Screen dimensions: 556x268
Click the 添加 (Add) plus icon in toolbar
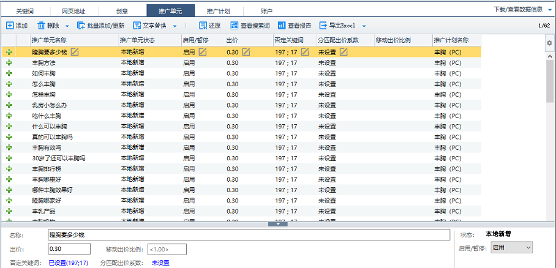coord(10,26)
